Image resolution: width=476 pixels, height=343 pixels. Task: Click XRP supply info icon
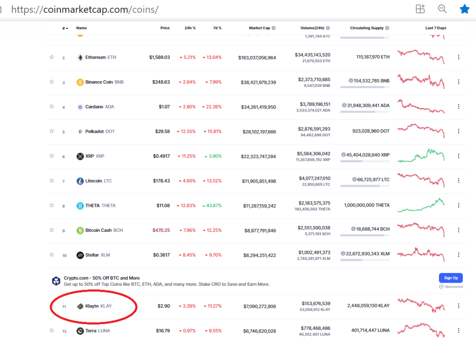[x=343, y=155]
